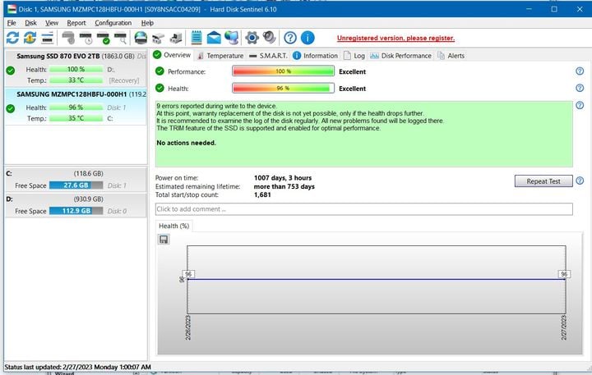Viewport: 592px width, 375px height.
Task: Click the [Recovery] label in disk list
Action: (124, 80)
